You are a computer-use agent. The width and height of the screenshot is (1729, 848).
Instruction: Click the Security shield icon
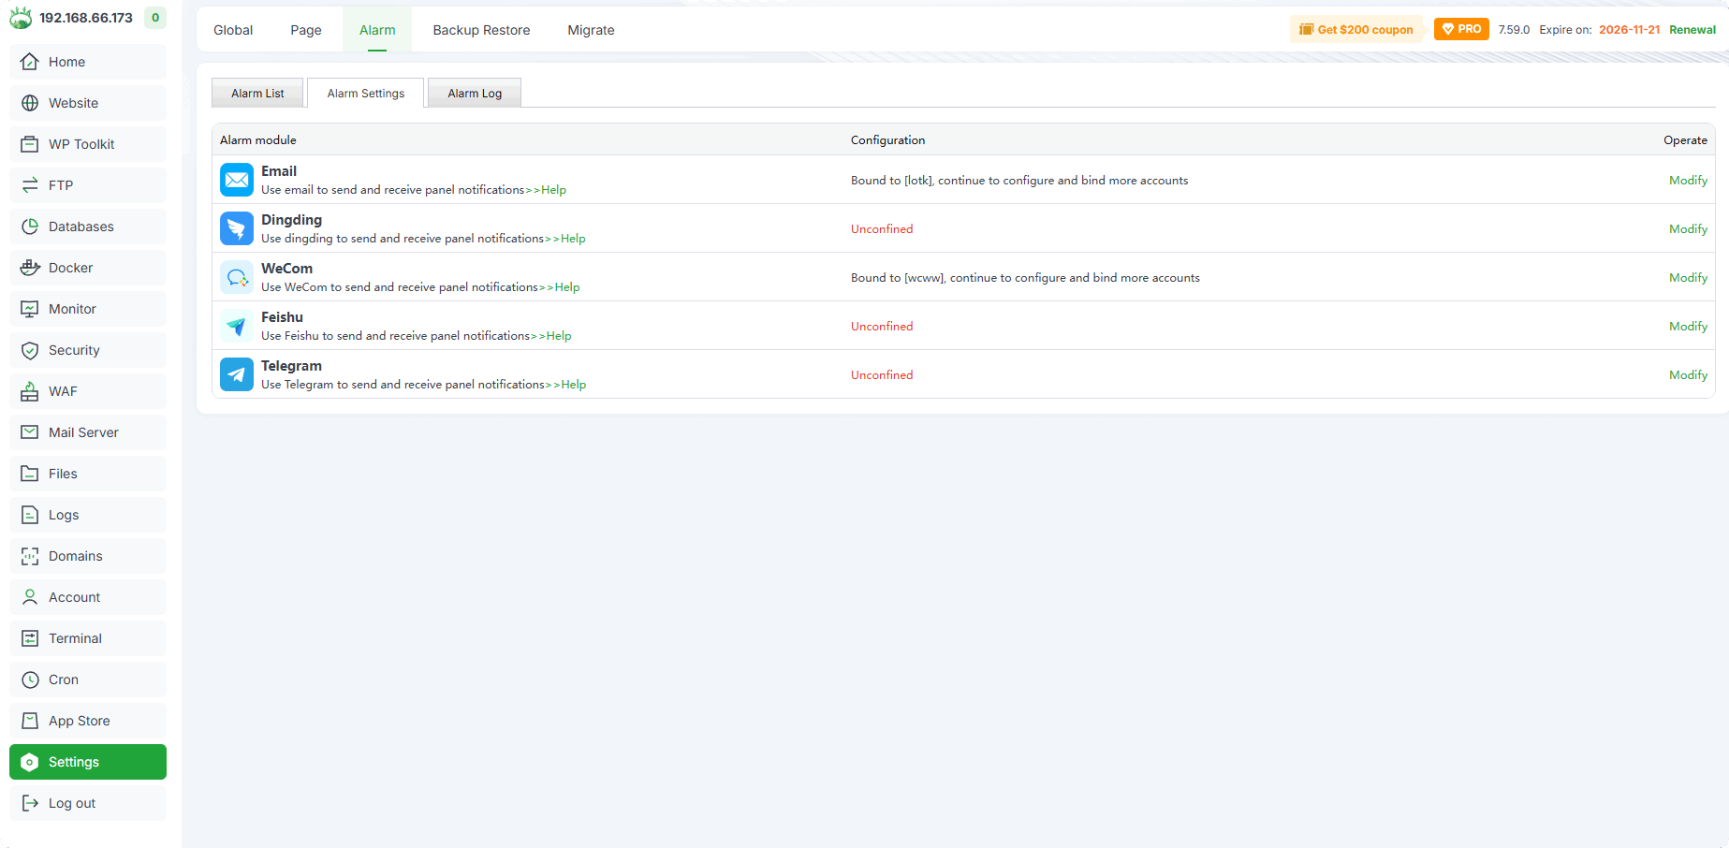coord(30,350)
